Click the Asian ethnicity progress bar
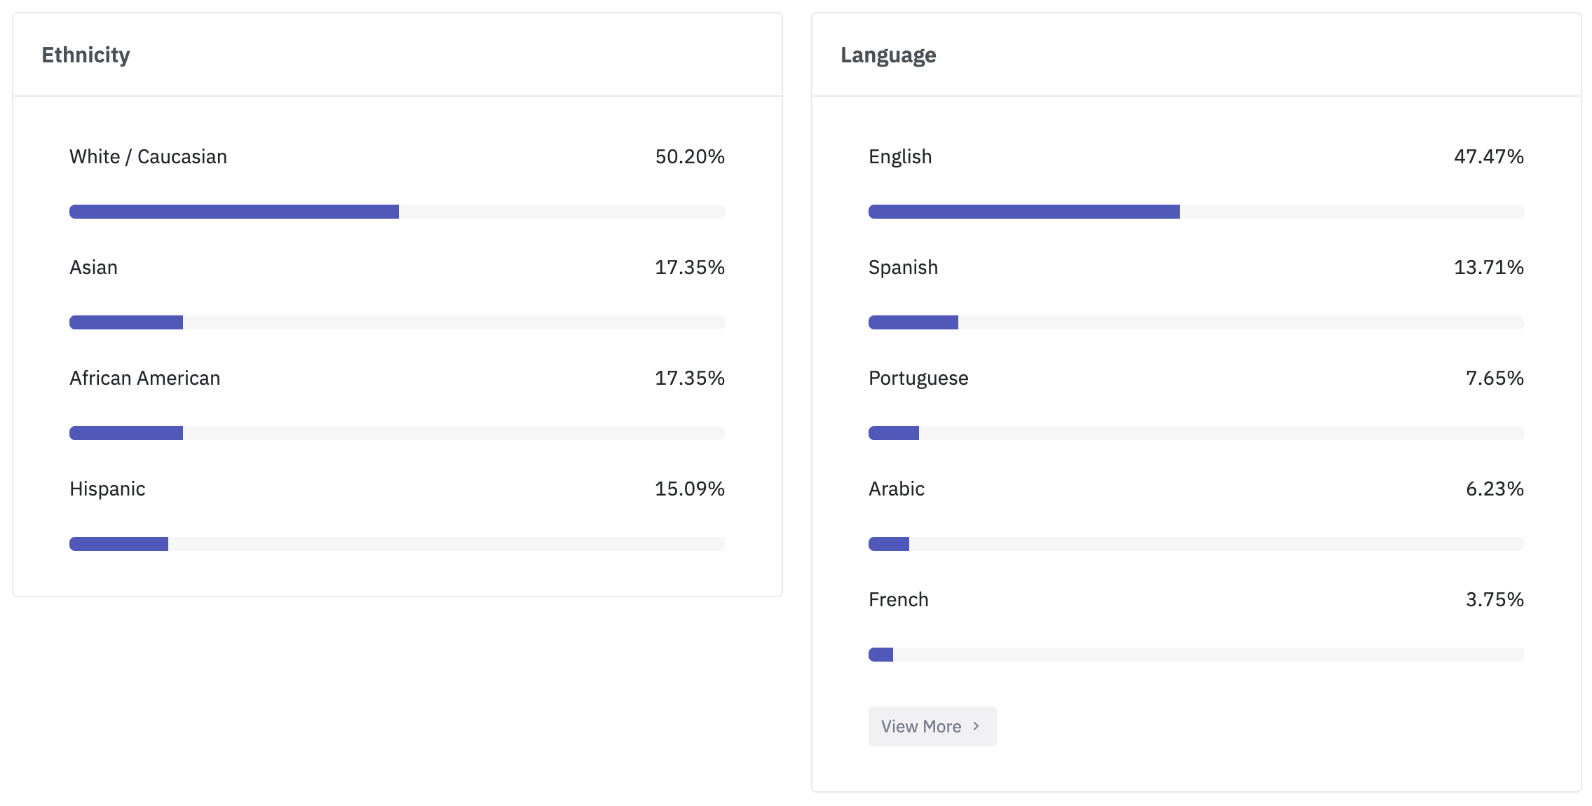The height and width of the screenshot is (806, 1592). click(397, 322)
